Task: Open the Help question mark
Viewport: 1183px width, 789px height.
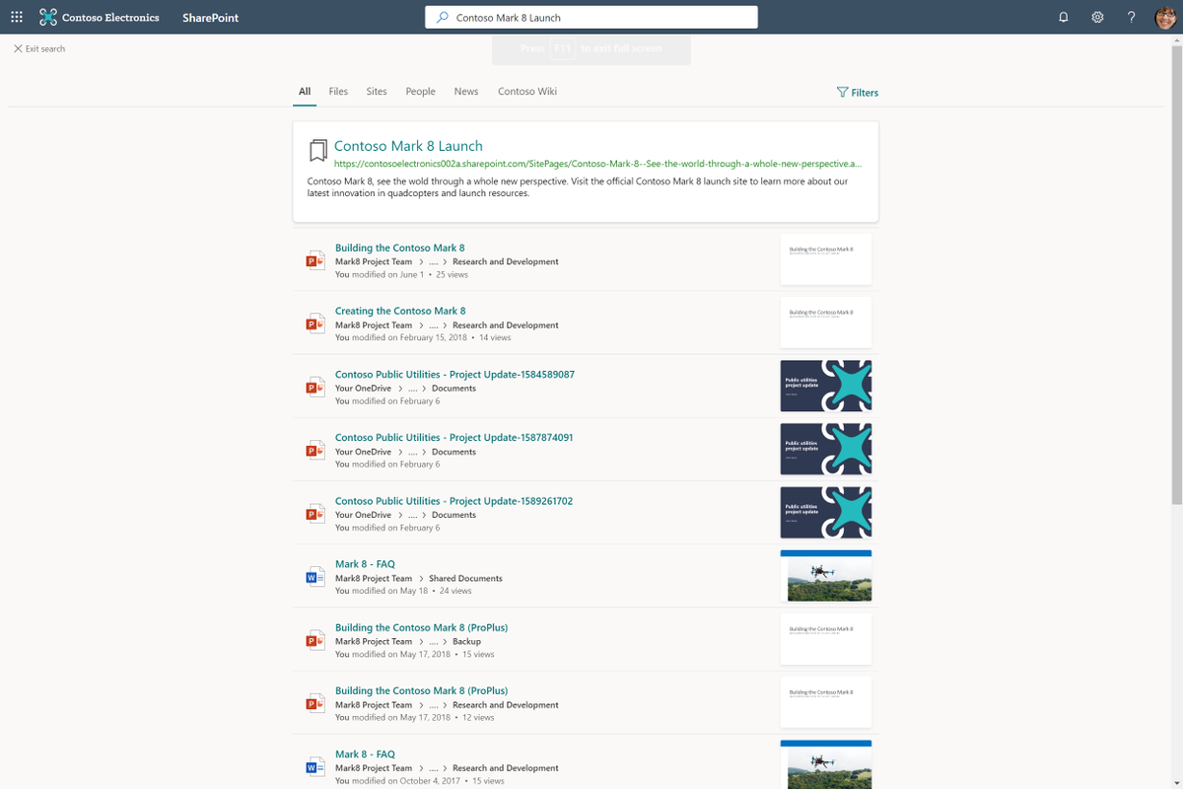Action: pos(1131,17)
